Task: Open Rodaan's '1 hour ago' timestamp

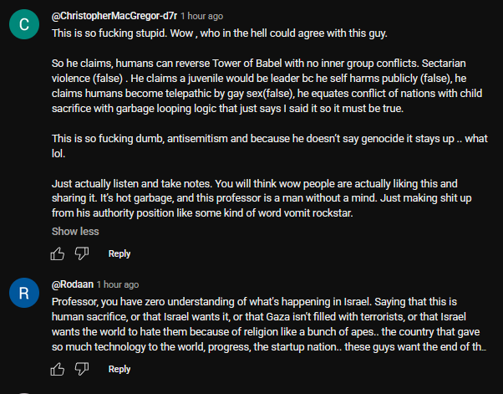Action: point(118,284)
